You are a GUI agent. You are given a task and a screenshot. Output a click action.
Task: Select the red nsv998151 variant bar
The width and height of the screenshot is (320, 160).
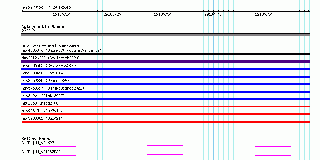[165, 114]
